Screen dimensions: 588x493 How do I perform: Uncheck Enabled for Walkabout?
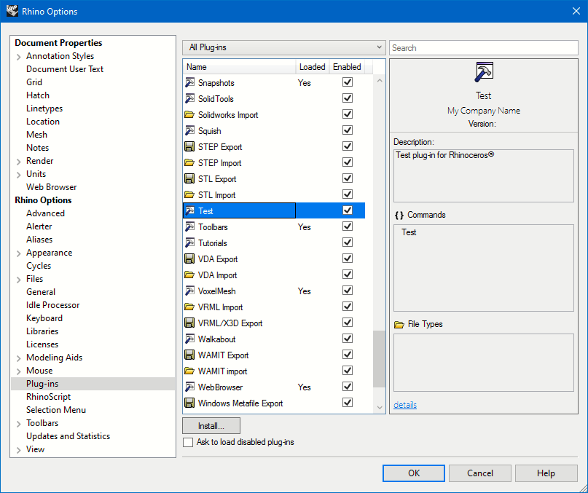point(348,339)
